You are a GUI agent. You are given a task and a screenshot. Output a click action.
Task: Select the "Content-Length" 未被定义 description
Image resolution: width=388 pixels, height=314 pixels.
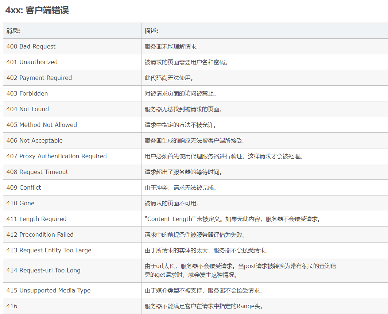point(233,219)
